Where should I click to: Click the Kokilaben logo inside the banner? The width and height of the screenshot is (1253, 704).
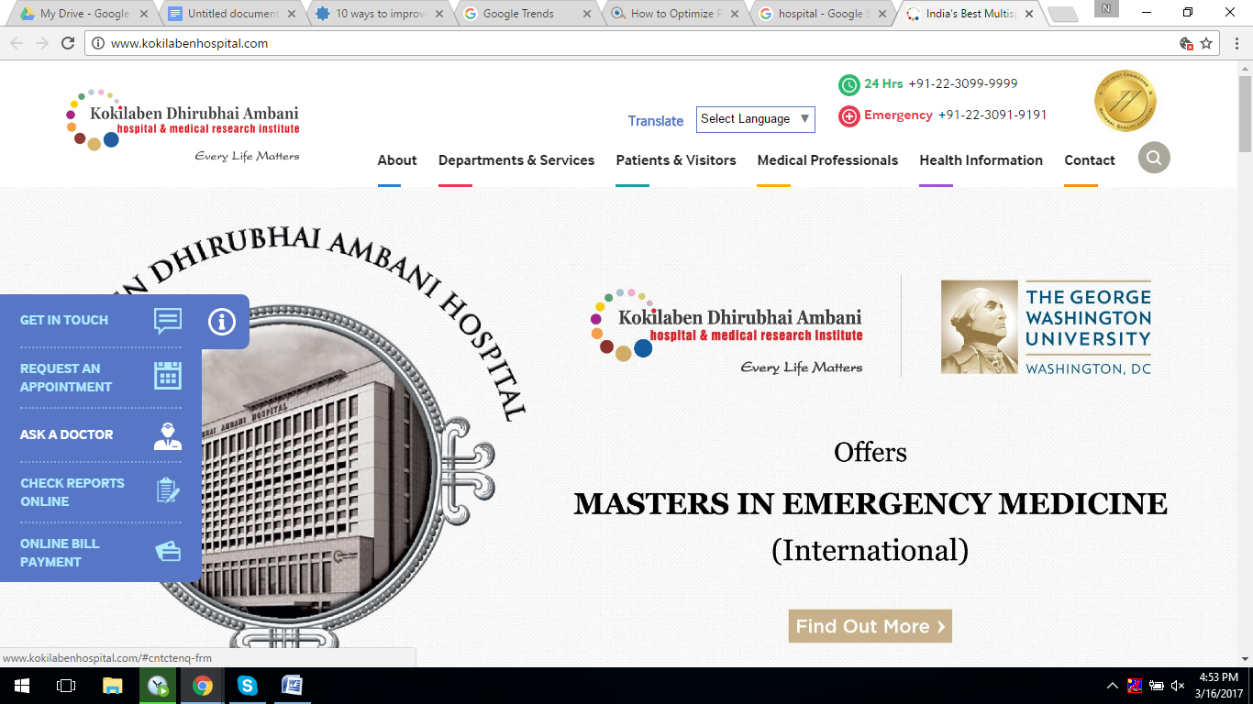tap(726, 330)
